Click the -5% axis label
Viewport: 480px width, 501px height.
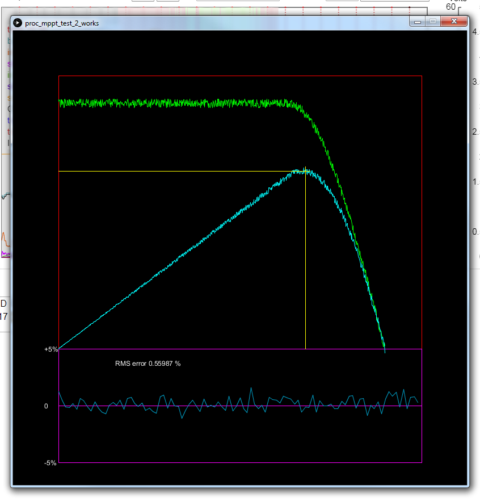click(x=51, y=463)
